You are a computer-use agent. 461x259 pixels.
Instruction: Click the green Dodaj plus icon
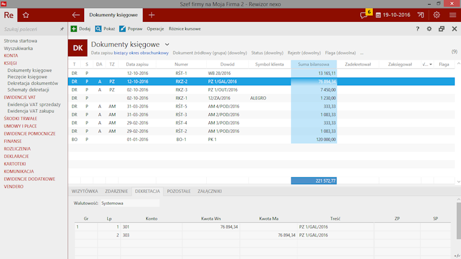point(74,29)
